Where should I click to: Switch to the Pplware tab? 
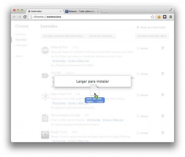click(x=82, y=11)
